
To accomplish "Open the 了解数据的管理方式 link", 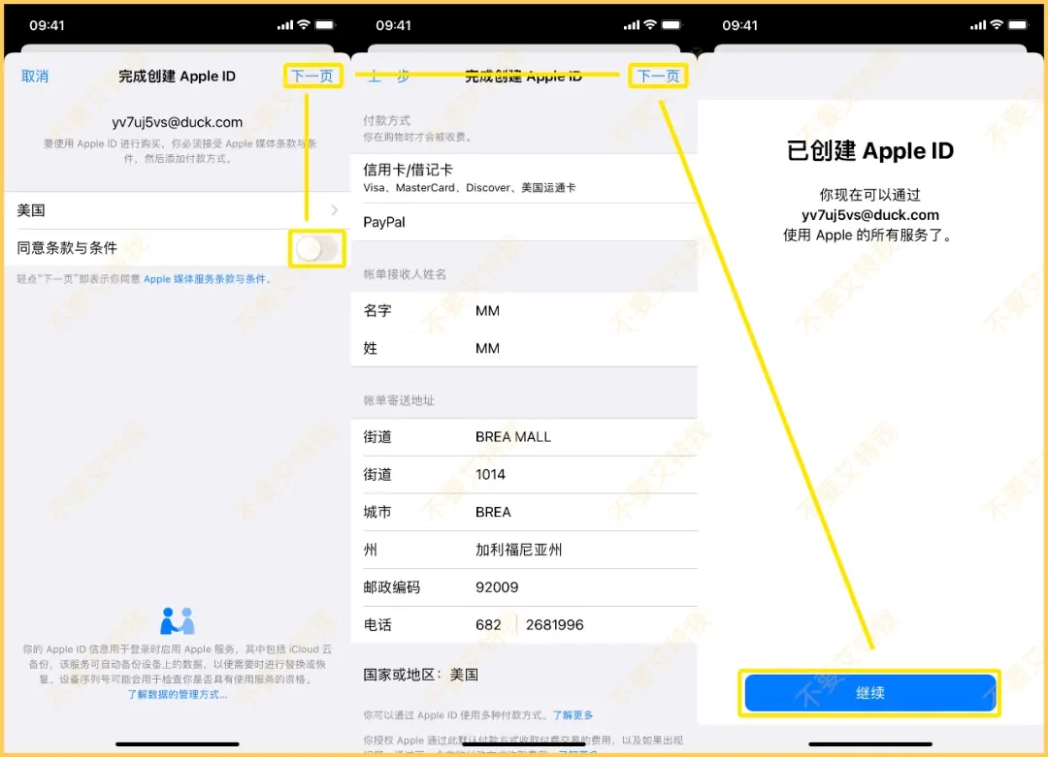I will (x=178, y=695).
